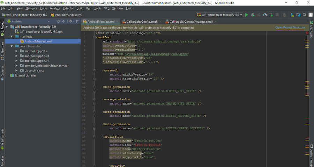
Task: Click the Stop square icon
Action: click(277, 15)
